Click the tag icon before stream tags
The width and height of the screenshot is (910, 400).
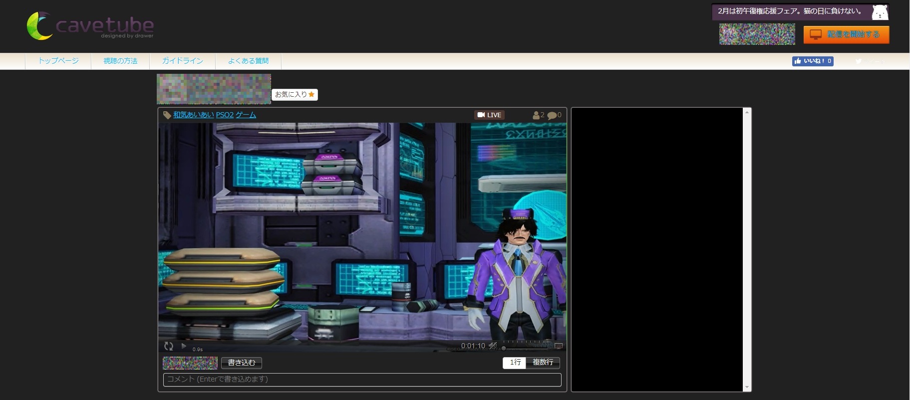(167, 115)
